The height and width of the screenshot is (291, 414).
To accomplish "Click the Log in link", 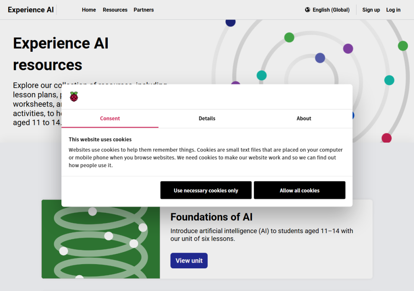I will click(393, 10).
